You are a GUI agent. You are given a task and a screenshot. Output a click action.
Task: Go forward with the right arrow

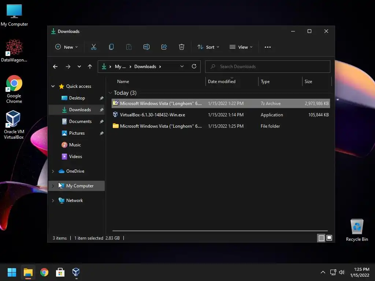68,67
